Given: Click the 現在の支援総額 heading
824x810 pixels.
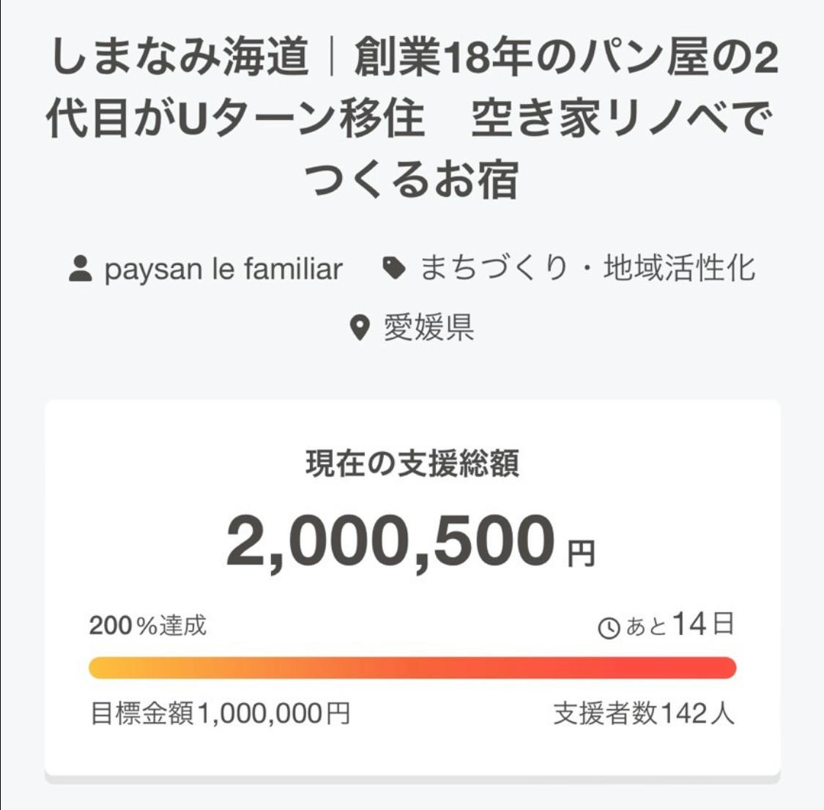Looking at the screenshot, I should pyautogui.click(x=412, y=464).
